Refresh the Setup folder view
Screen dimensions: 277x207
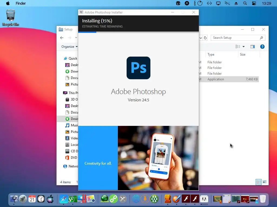pyautogui.click(x=205, y=38)
